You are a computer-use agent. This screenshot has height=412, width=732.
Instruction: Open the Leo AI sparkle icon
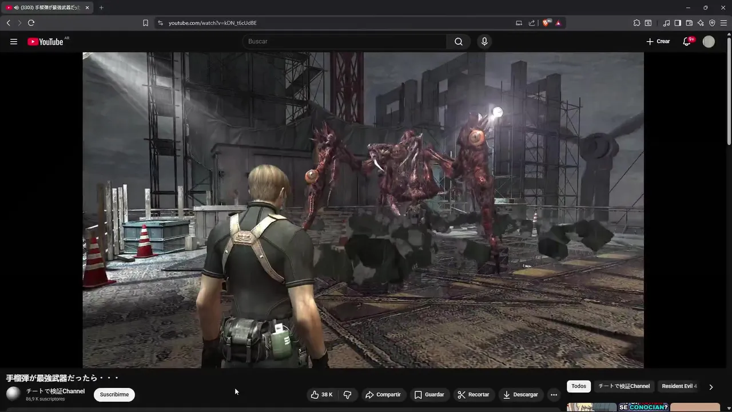701,23
